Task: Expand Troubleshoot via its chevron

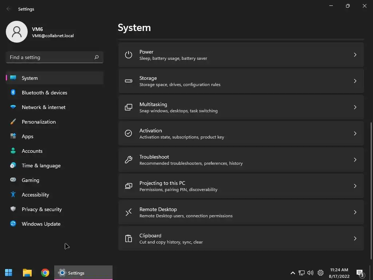Action: click(x=355, y=160)
